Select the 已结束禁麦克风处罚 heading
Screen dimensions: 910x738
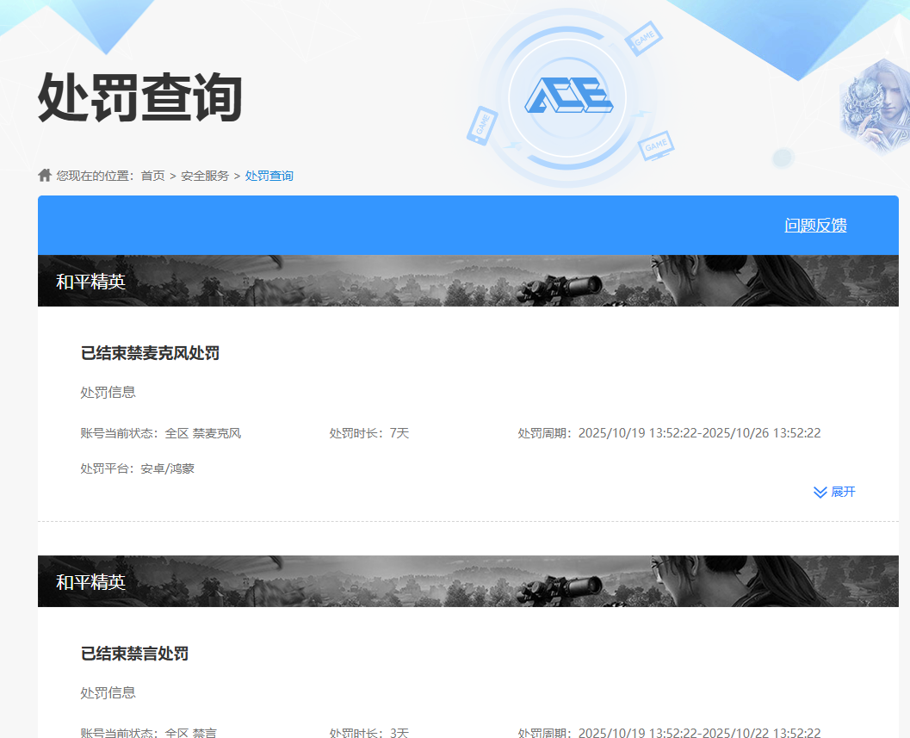[x=150, y=353]
